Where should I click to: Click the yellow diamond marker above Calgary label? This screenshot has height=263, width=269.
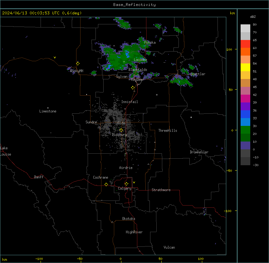point(126,184)
